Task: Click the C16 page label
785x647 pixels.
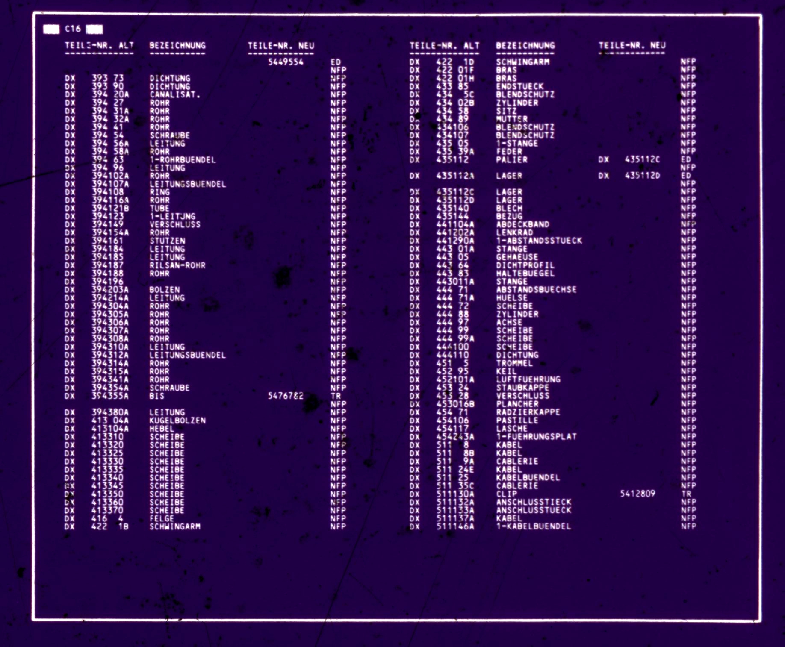Action: pos(73,29)
